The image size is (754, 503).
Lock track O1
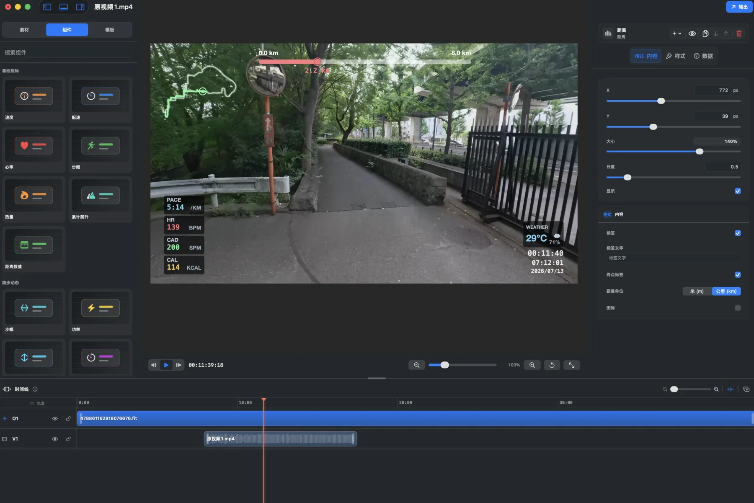(68, 418)
